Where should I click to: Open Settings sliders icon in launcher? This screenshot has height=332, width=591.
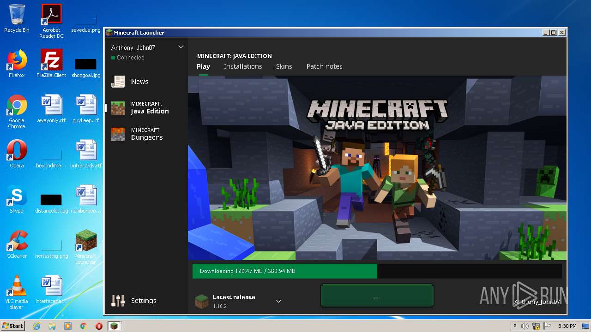pyautogui.click(x=118, y=301)
